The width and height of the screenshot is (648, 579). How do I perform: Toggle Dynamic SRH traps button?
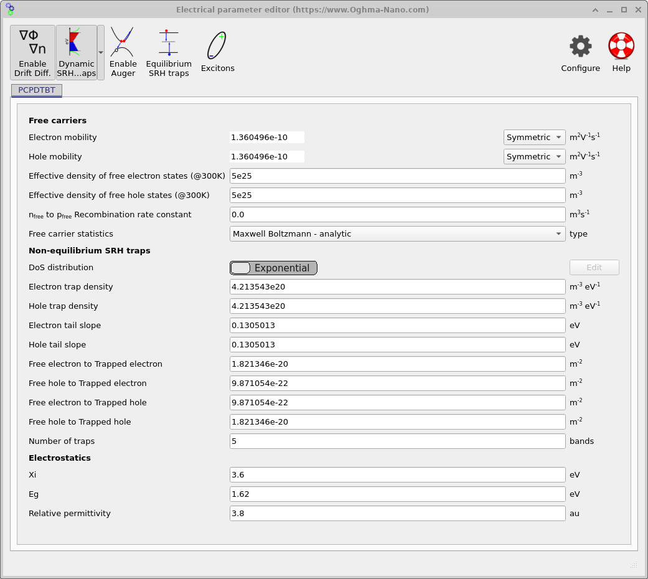[x=77, y=53]
